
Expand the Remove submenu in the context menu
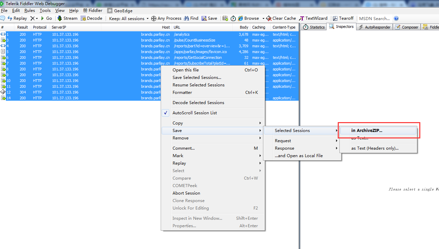click(x=213, y=138)
